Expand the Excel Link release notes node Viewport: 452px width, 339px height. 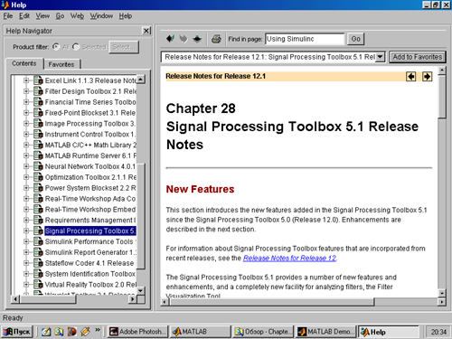[26, 80]
